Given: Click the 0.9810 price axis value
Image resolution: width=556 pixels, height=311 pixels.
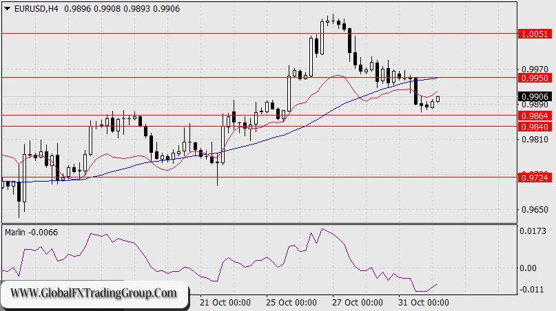Looking at the screenshot, I should tap(535, 140).
